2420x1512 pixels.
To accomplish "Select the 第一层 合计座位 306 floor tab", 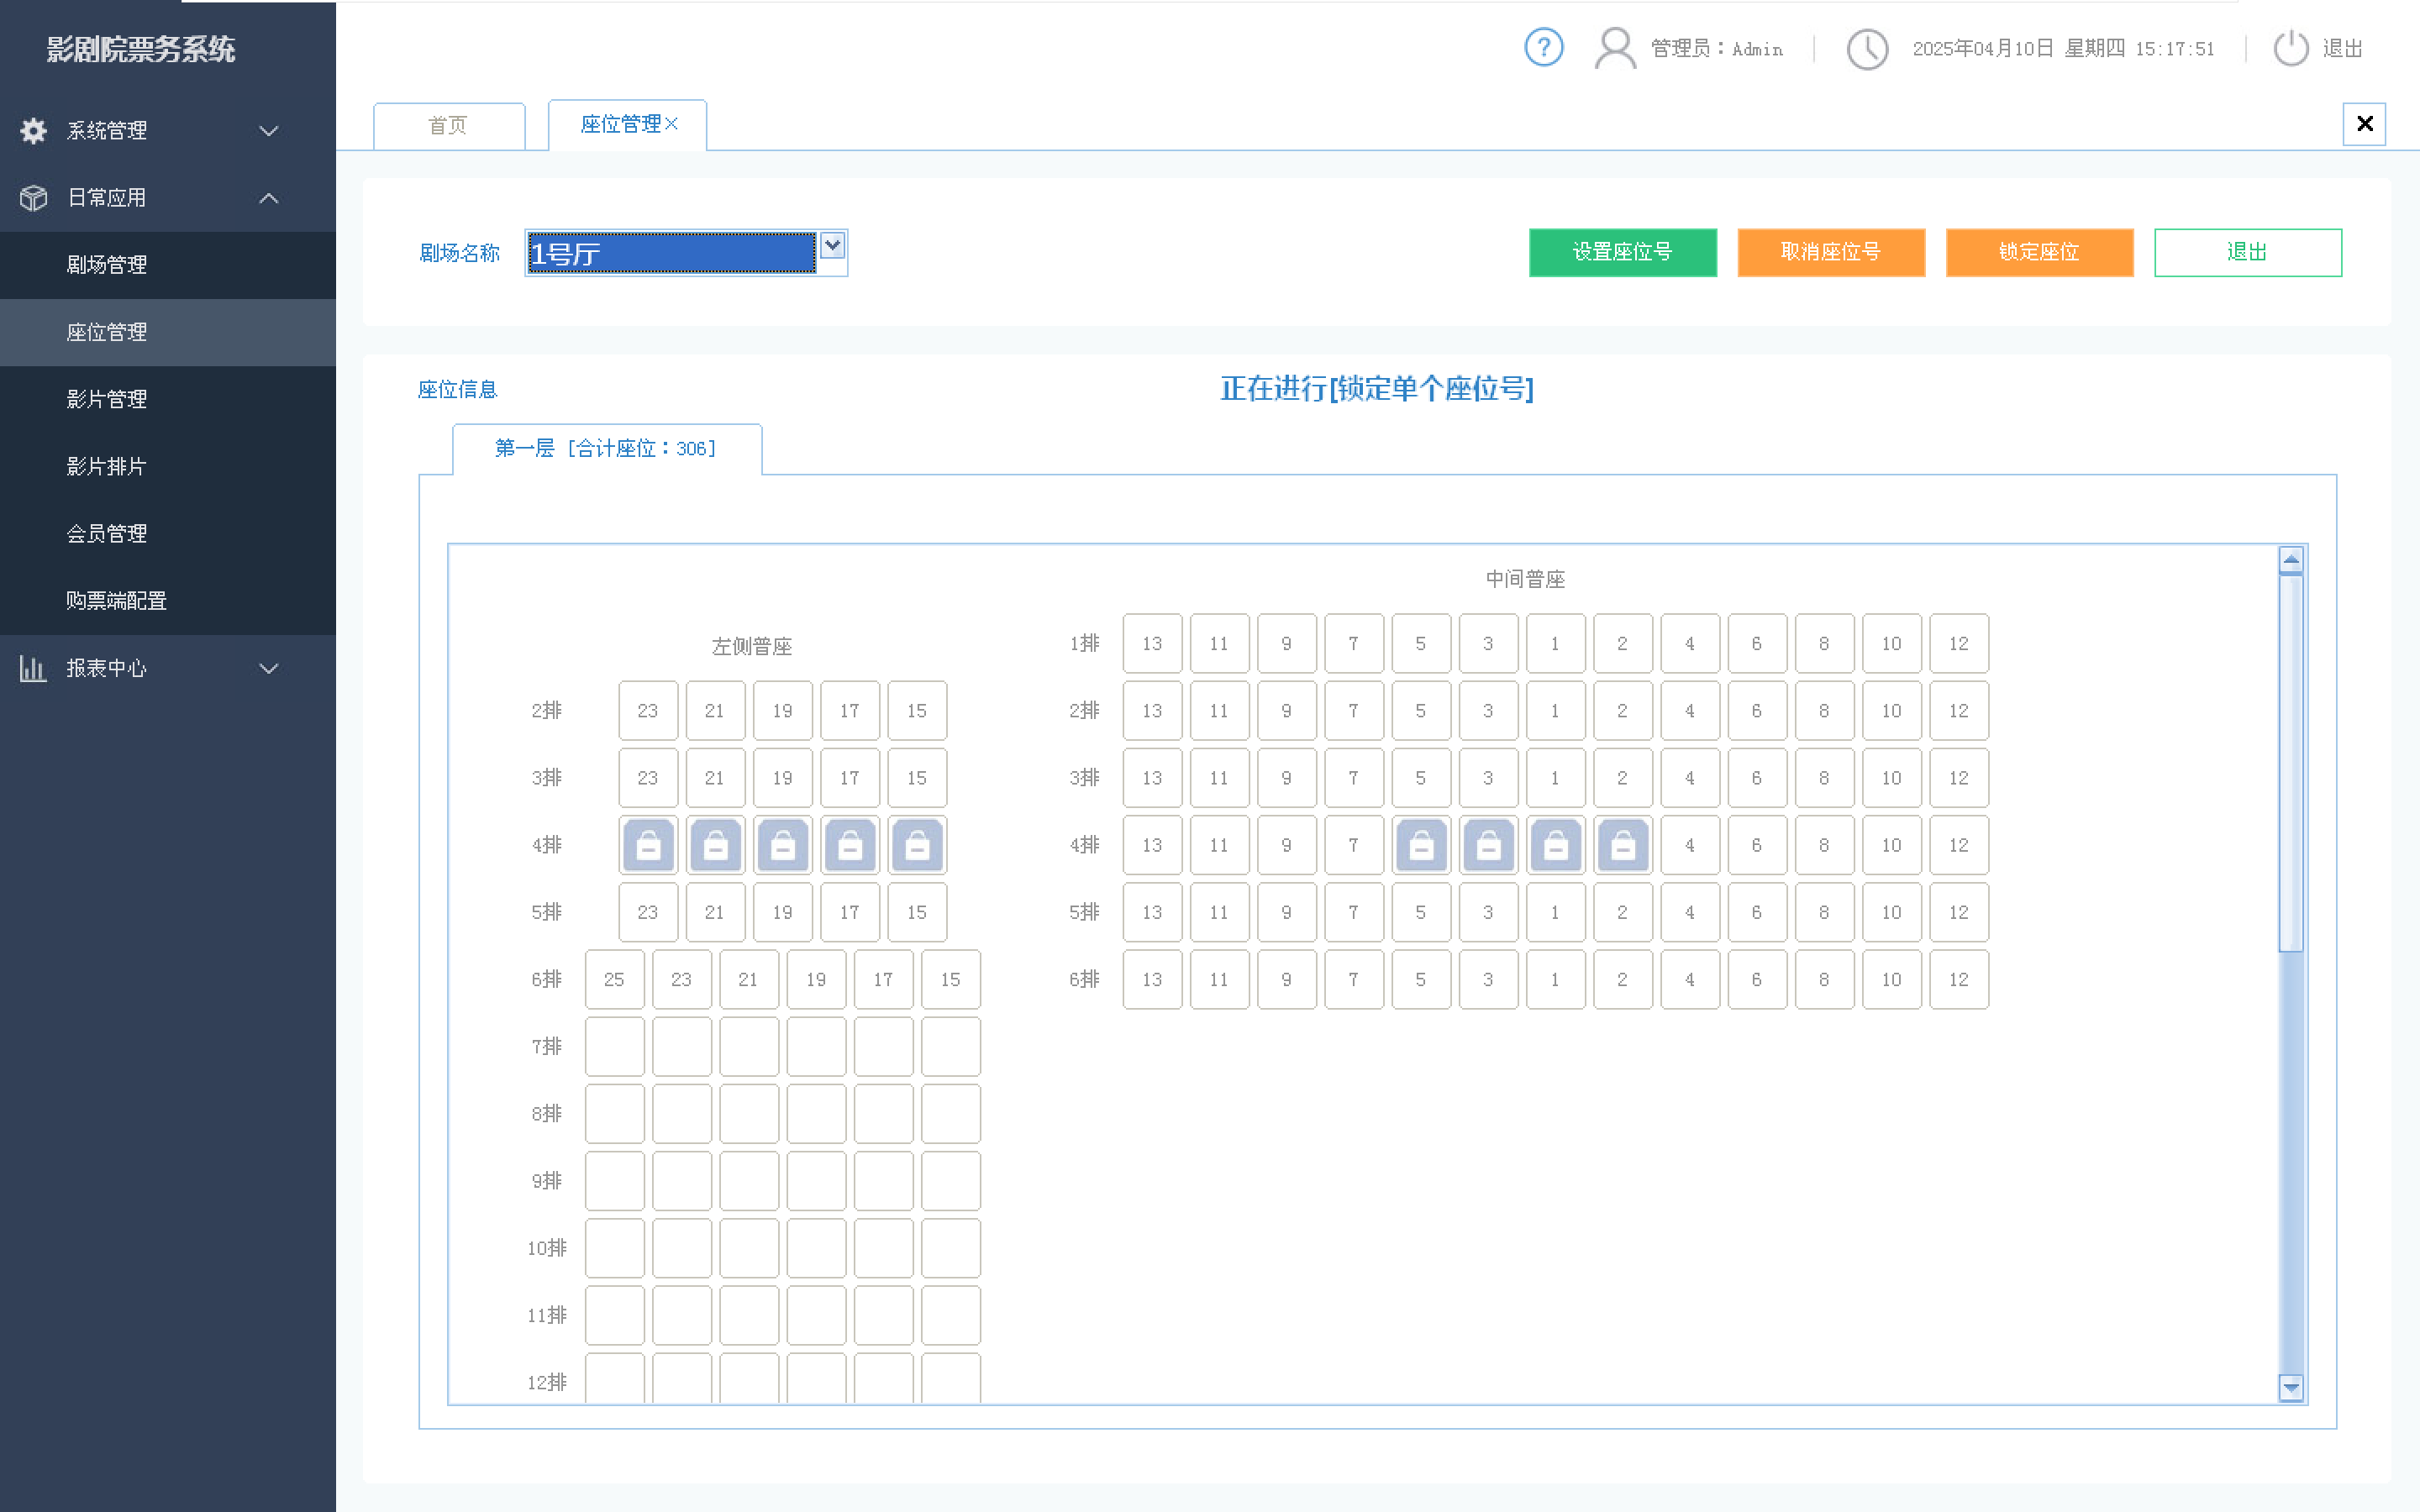I will 606,449.
